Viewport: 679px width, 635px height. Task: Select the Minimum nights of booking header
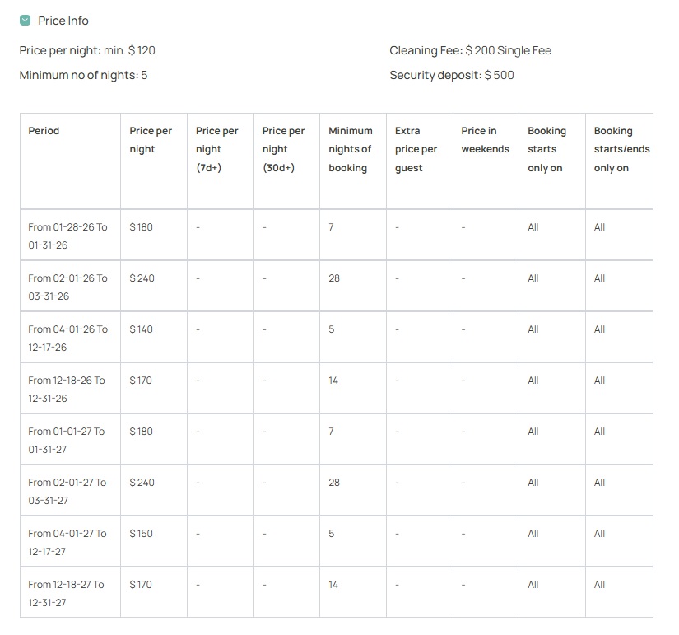point(350,149)
